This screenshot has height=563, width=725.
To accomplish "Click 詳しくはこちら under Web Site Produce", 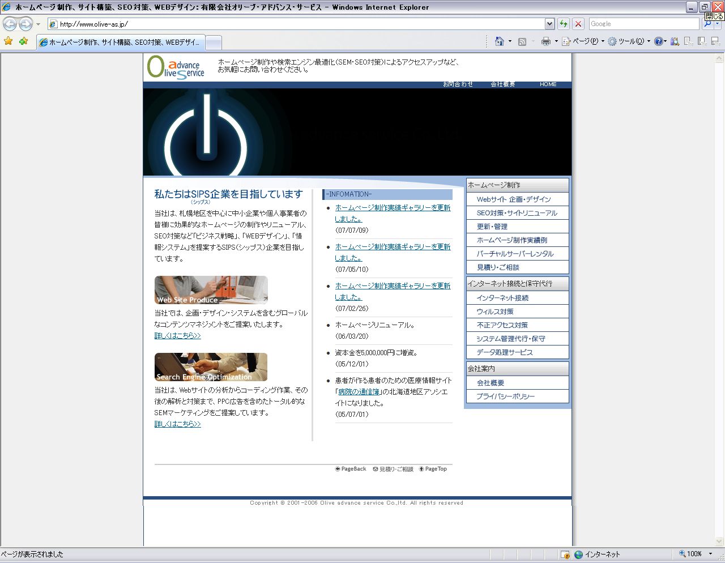I will tap(178, 336).
